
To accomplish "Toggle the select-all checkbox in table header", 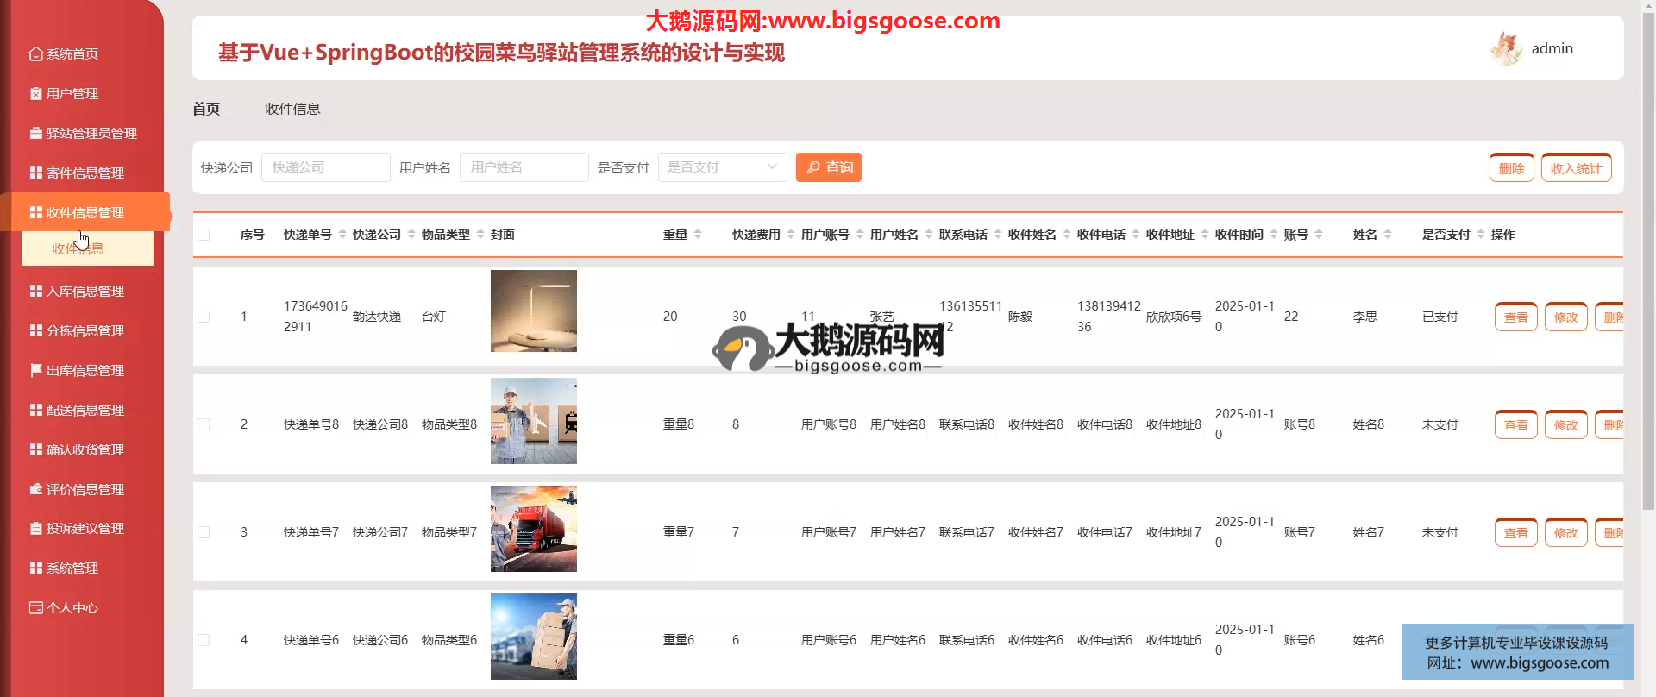I will pos(204,235).
